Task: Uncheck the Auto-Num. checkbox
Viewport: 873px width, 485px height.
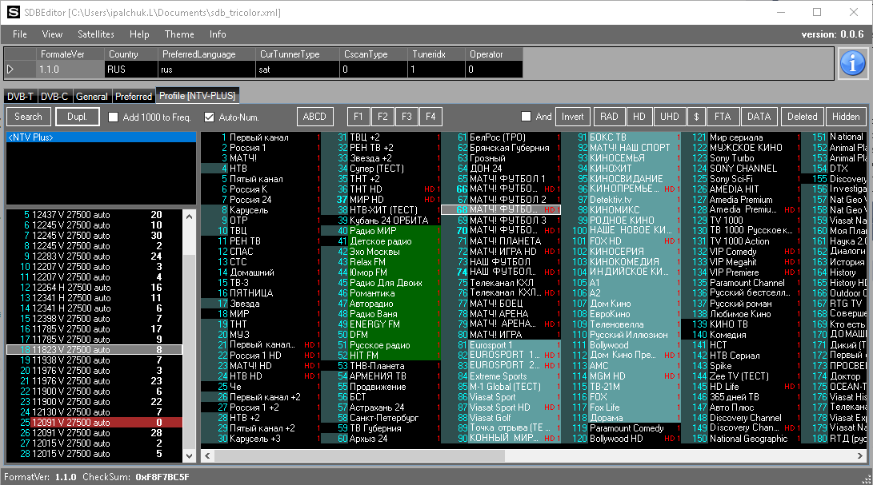Action: tap(210, 117)
